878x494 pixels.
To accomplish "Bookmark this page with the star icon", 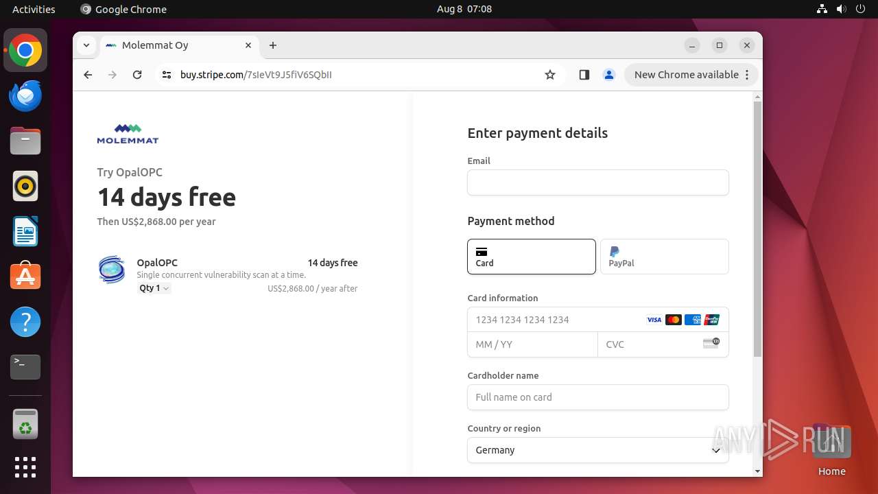I will [x=550, y=75].
